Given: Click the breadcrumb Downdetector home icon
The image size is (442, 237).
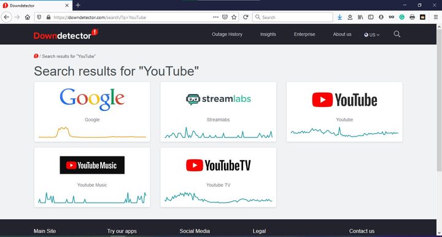Looking at the screenshot, I should [36, 56].
